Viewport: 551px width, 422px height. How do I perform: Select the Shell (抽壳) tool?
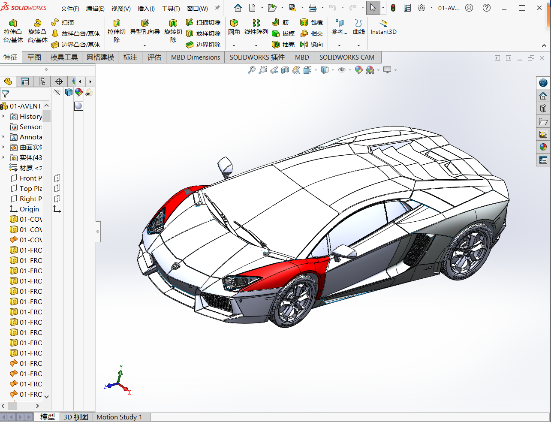tap(283, 45)
